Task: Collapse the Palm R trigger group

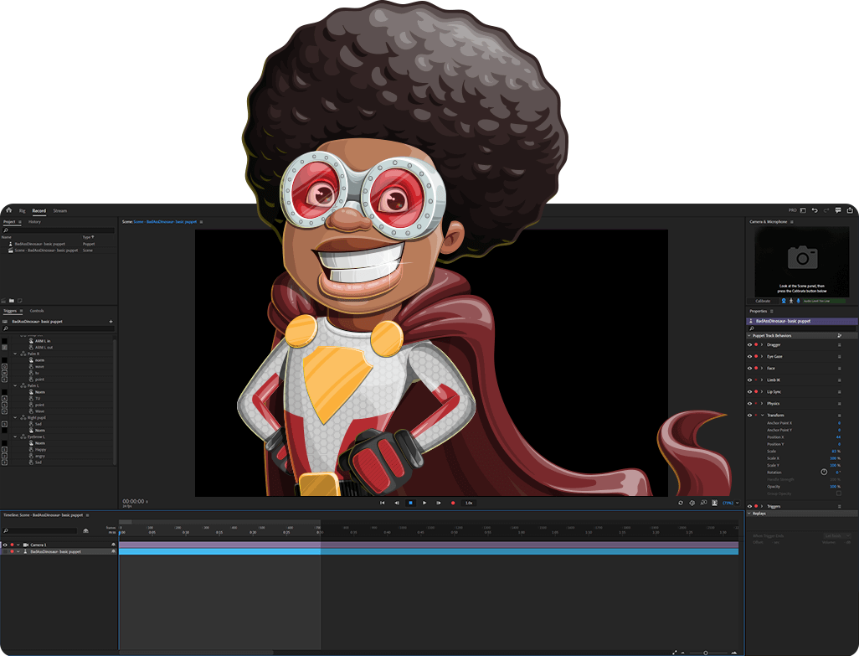Action: pyautogui.click(x=15, y=354)
